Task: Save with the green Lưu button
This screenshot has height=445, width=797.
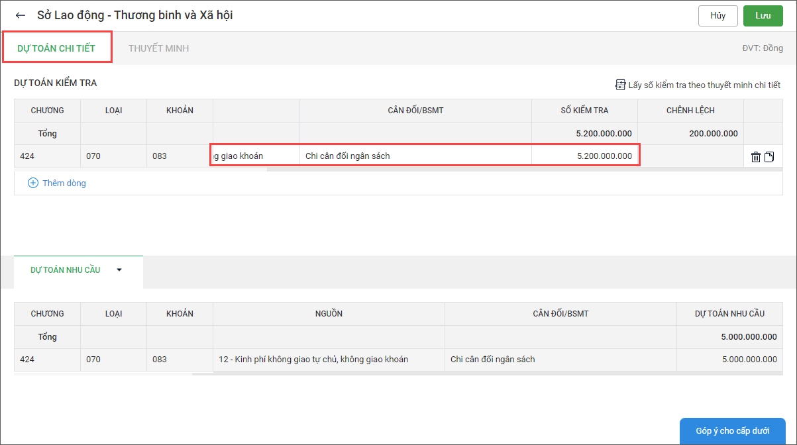Action: coord(763,16)
